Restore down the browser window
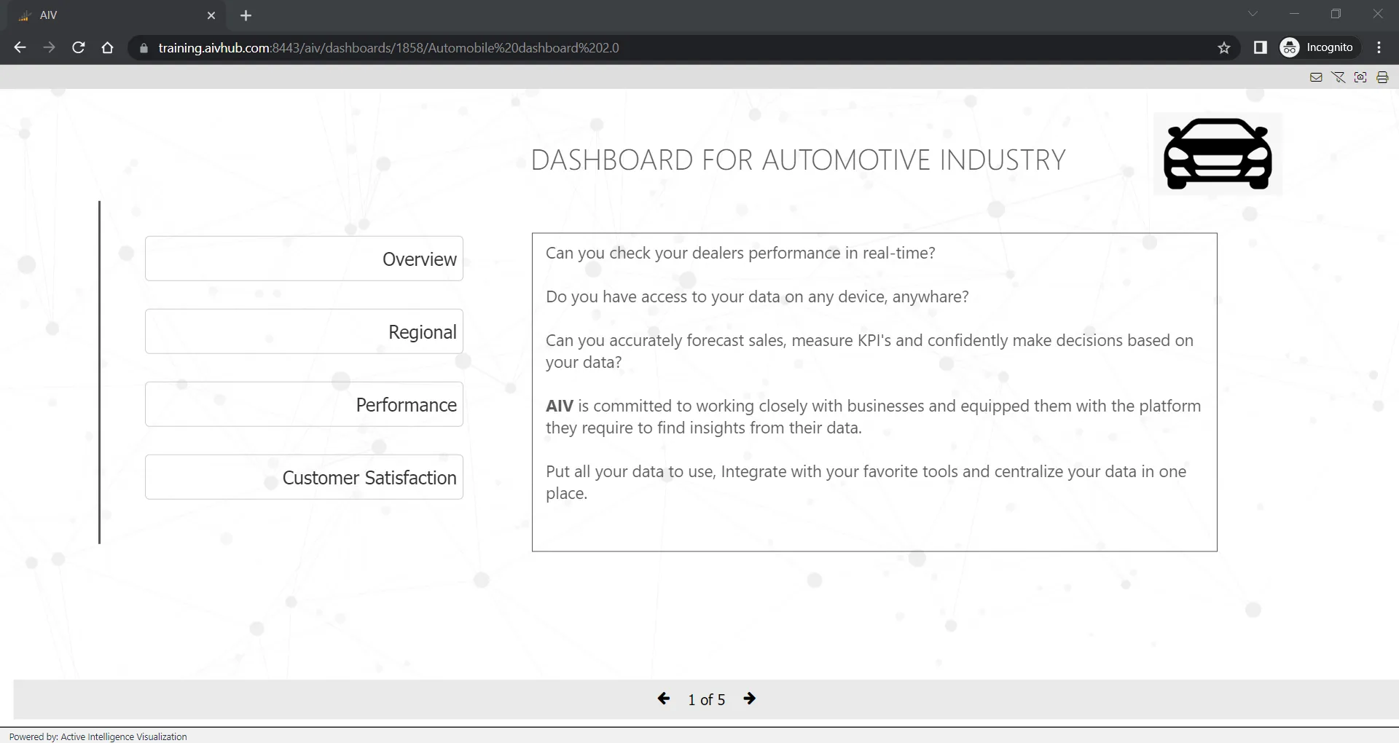 [1336, 14]
